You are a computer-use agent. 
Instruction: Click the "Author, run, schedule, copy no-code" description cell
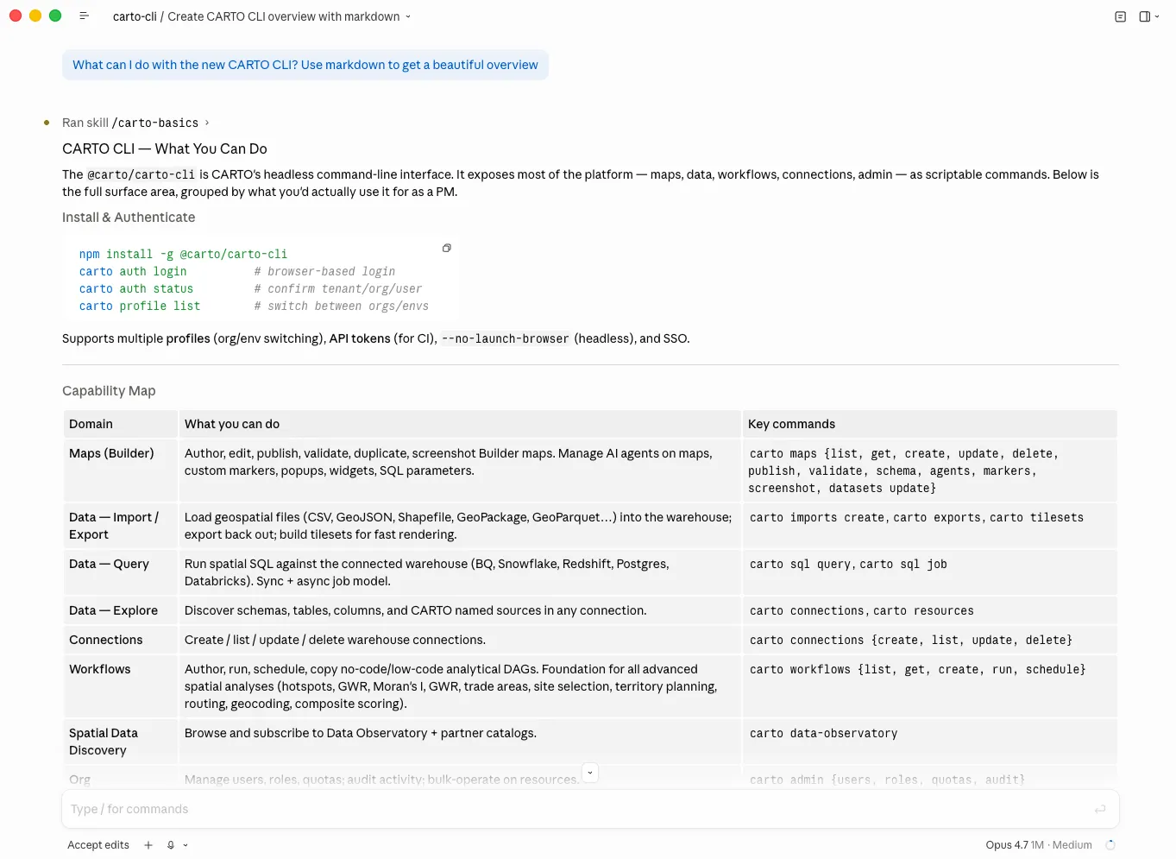460,686
